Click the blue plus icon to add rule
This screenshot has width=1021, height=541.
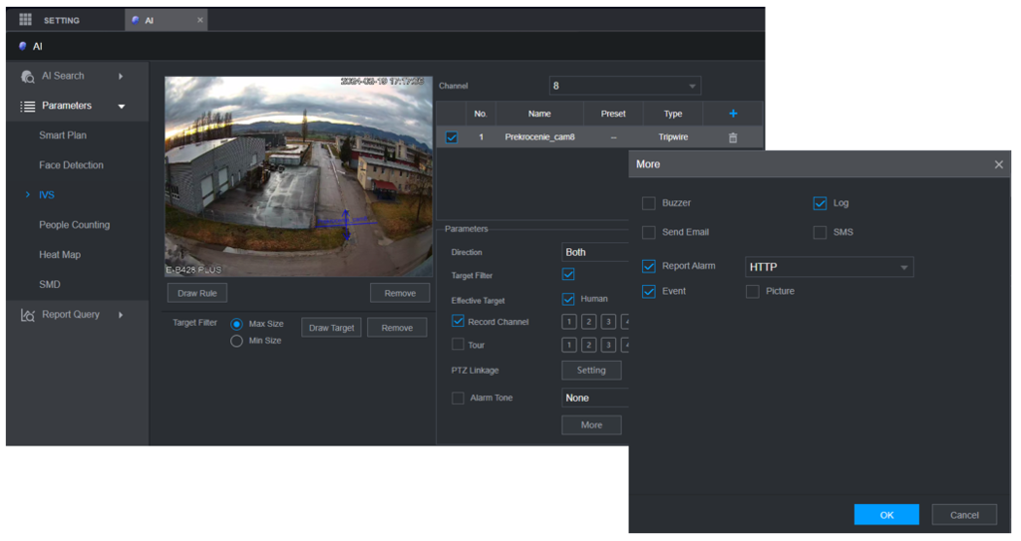coord(733,114)
